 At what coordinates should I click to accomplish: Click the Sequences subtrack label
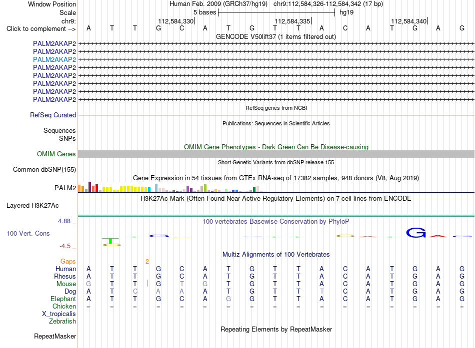(59, 130)
